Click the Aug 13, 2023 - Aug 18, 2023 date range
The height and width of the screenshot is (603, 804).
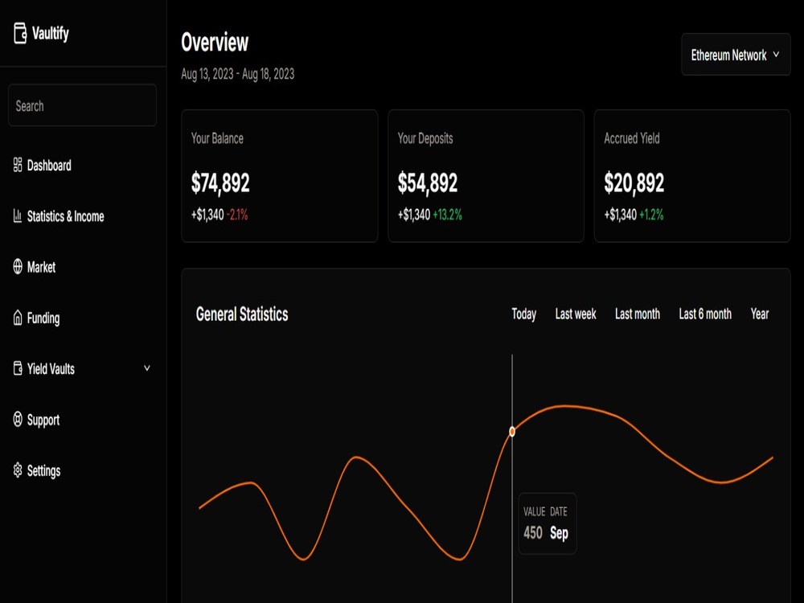tap(237, 74)
